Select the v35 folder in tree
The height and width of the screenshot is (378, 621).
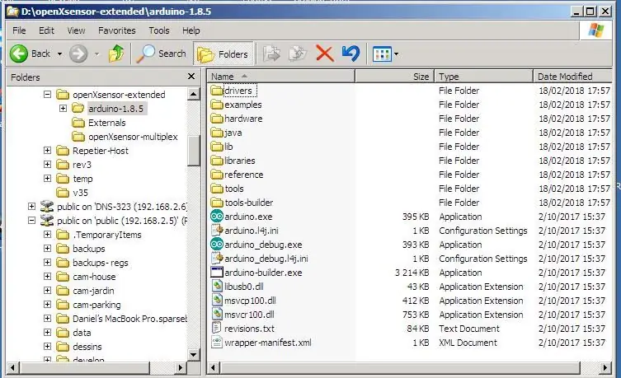pyautogui.click(x=72, y=193)
